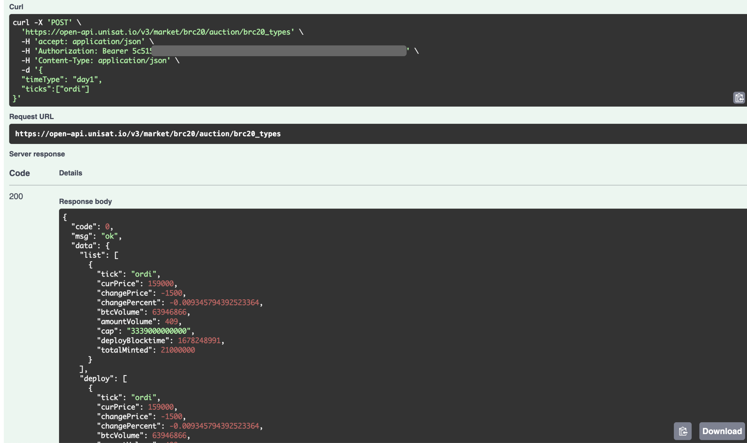Click the "deploy": [ array line
Viewport: 747px width, 443px height.
click(x=103, y=379)
